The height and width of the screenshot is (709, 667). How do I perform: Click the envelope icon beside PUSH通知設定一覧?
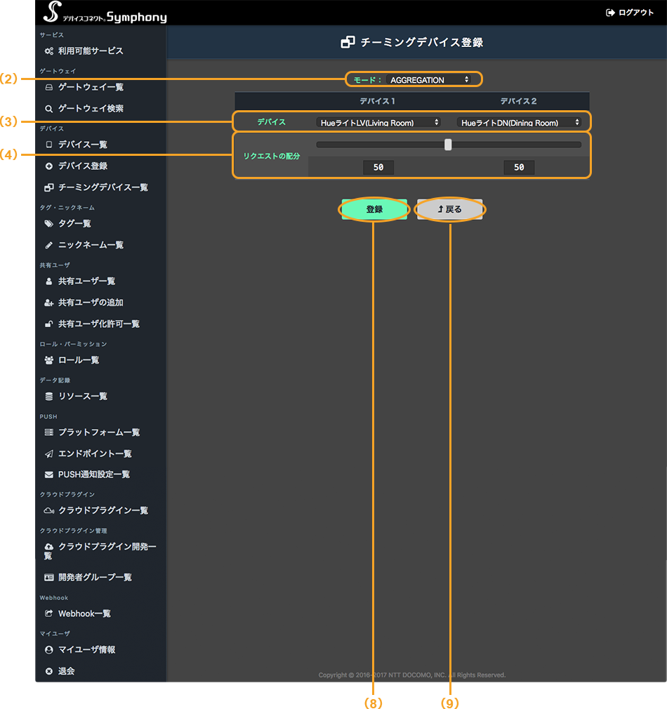(x=49, y=475)
